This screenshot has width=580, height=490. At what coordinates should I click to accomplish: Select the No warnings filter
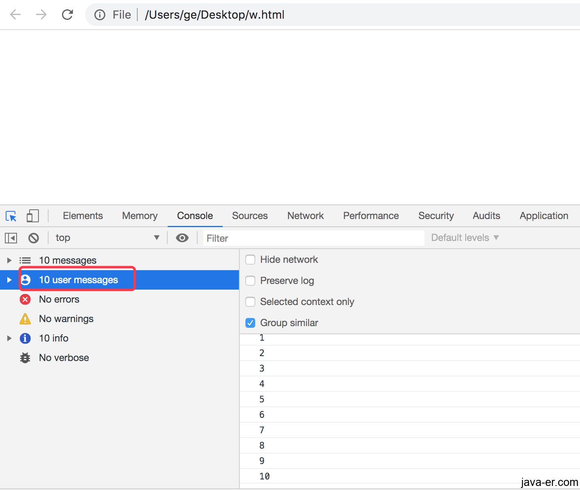coord(66,319)
